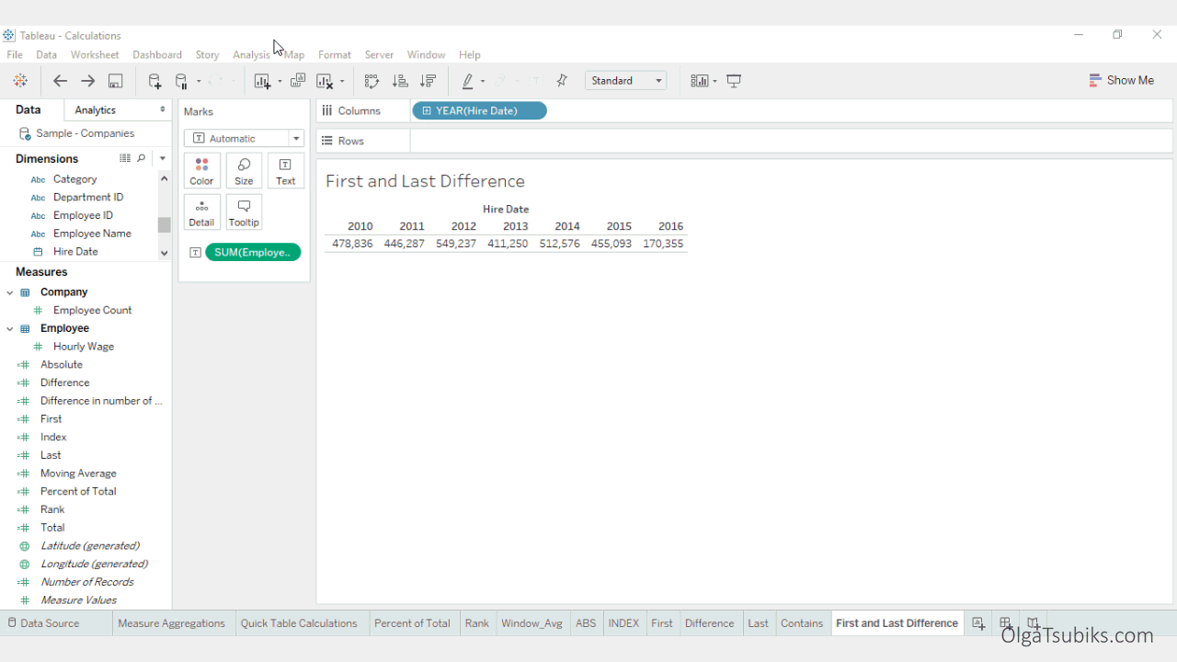Open the Show Me panel
Screen dimensions: 1177x662
[1121, 81]
